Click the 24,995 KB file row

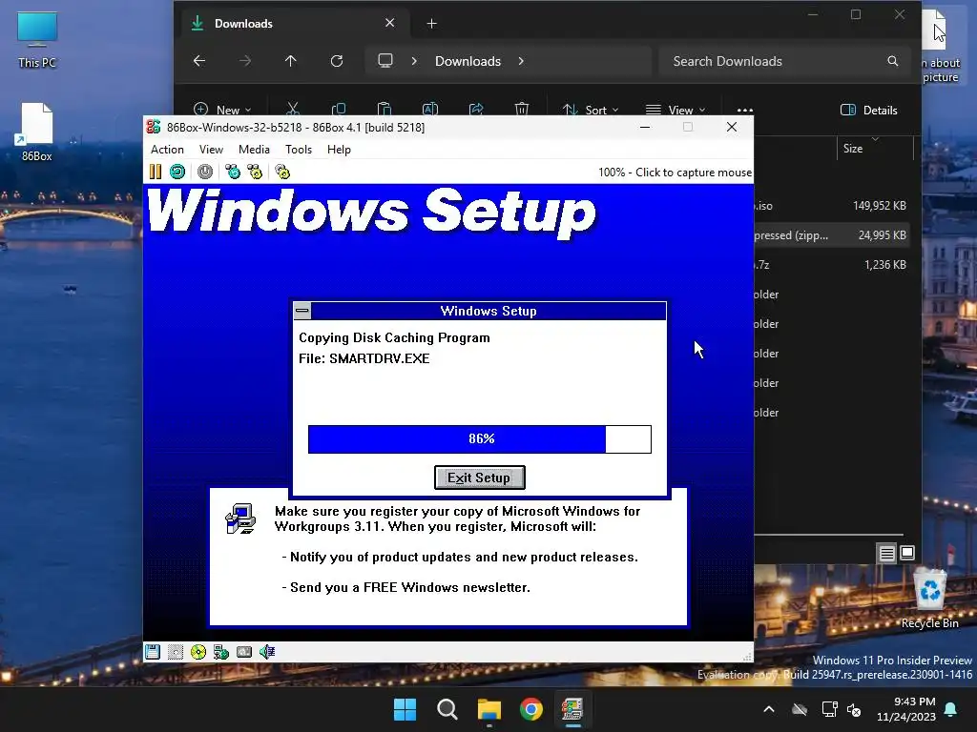831,235
